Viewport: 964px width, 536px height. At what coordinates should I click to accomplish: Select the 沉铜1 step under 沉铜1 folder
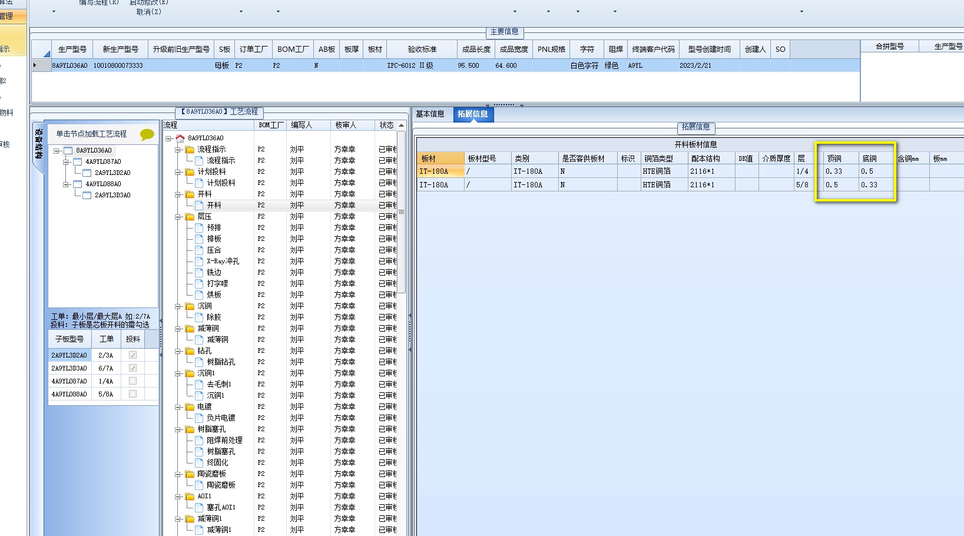(215, 396)
